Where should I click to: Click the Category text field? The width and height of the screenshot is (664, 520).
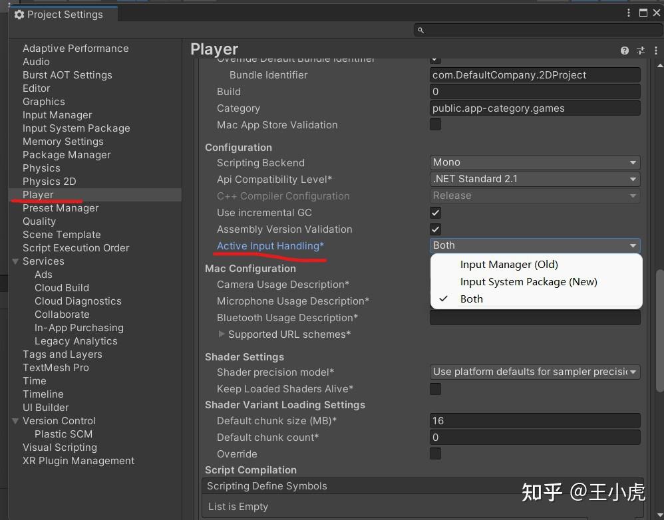click(535, 108)
